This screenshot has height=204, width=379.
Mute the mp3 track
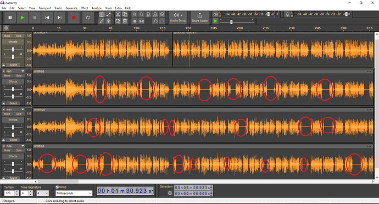(7, 75)
